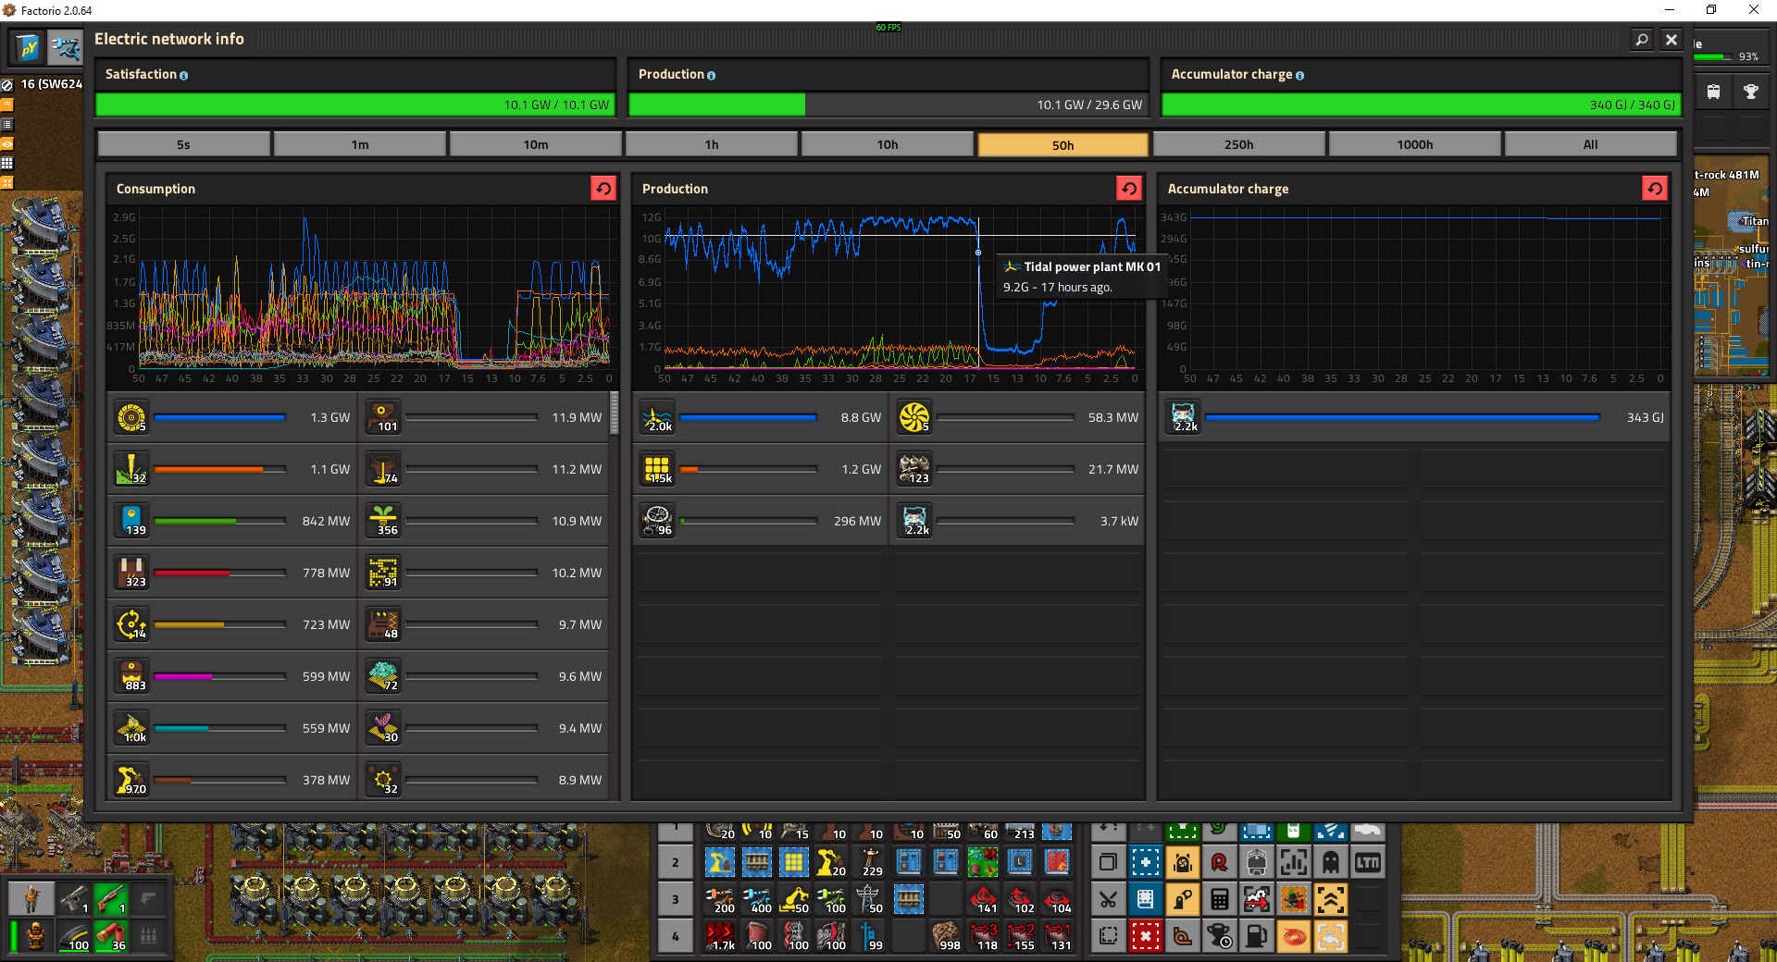This screenshot has width=1777, height=962.
Task: Click the character slot at bottom left
Action: [x=31, y=898]
